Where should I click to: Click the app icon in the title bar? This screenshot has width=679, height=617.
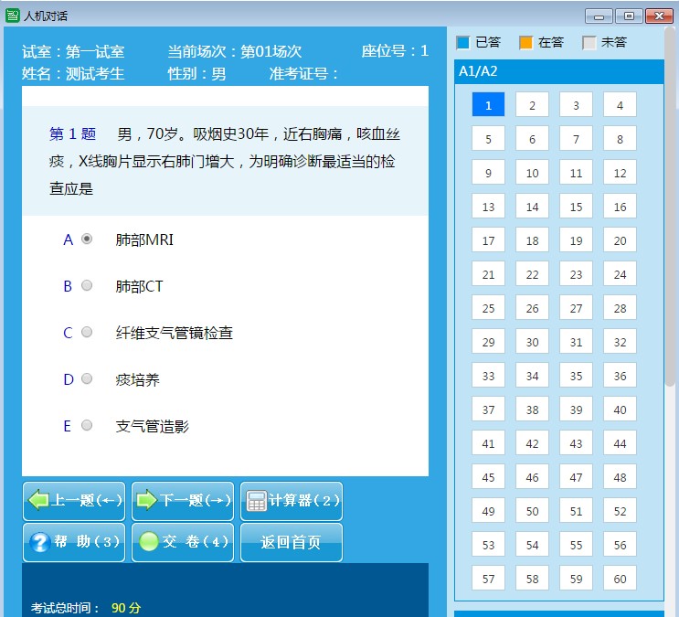[12, 16]
